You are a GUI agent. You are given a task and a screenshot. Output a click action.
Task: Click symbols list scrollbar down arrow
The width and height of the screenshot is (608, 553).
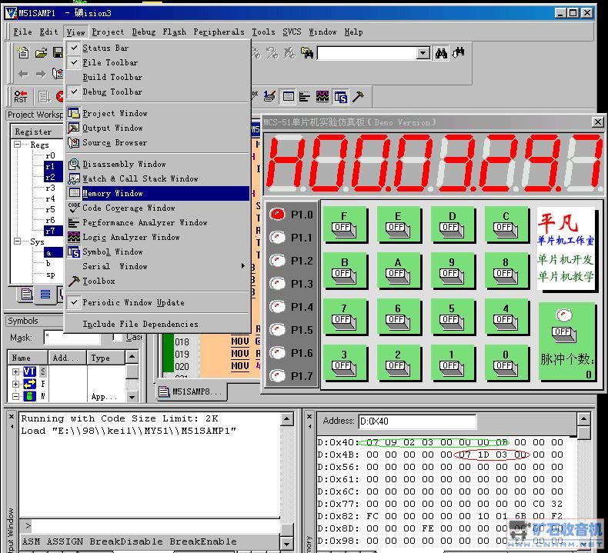132,397
